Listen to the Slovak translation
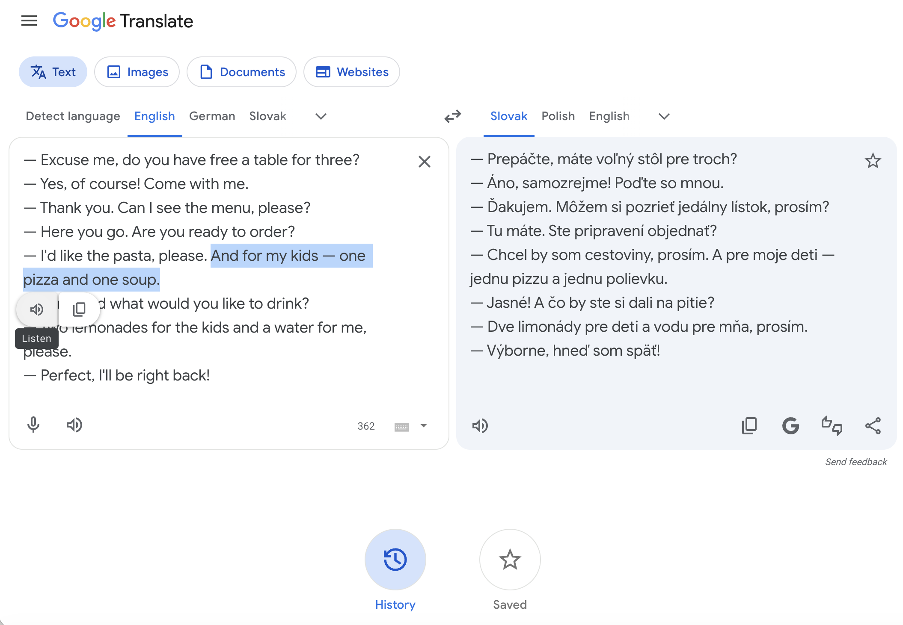 [481, 425]
